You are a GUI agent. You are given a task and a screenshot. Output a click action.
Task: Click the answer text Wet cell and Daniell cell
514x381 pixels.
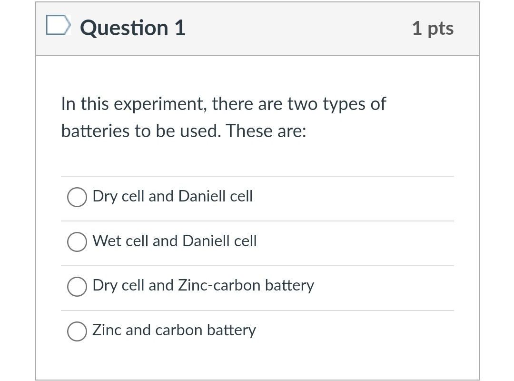pyautogui.click(x=174, y=241)
